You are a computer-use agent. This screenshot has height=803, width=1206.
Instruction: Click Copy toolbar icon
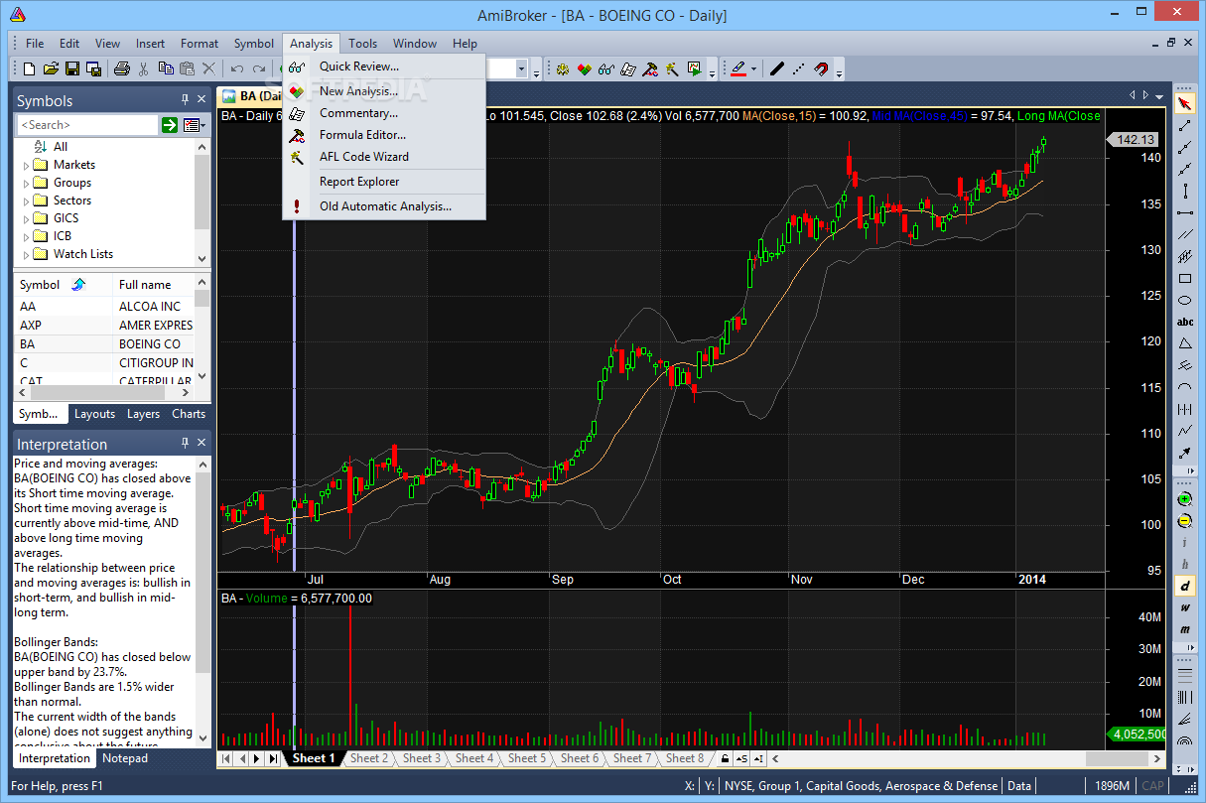(165, 68)
